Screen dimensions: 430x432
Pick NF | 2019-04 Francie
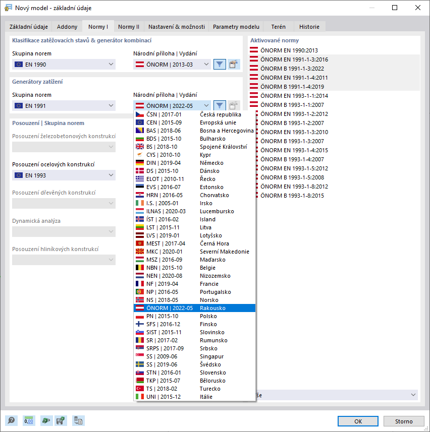tap(194, 284)
